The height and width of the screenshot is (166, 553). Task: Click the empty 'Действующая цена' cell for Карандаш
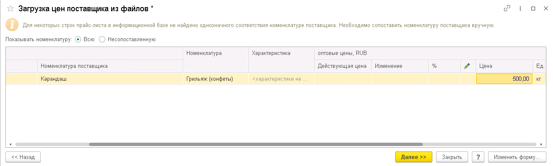click(x=343, y=79)
